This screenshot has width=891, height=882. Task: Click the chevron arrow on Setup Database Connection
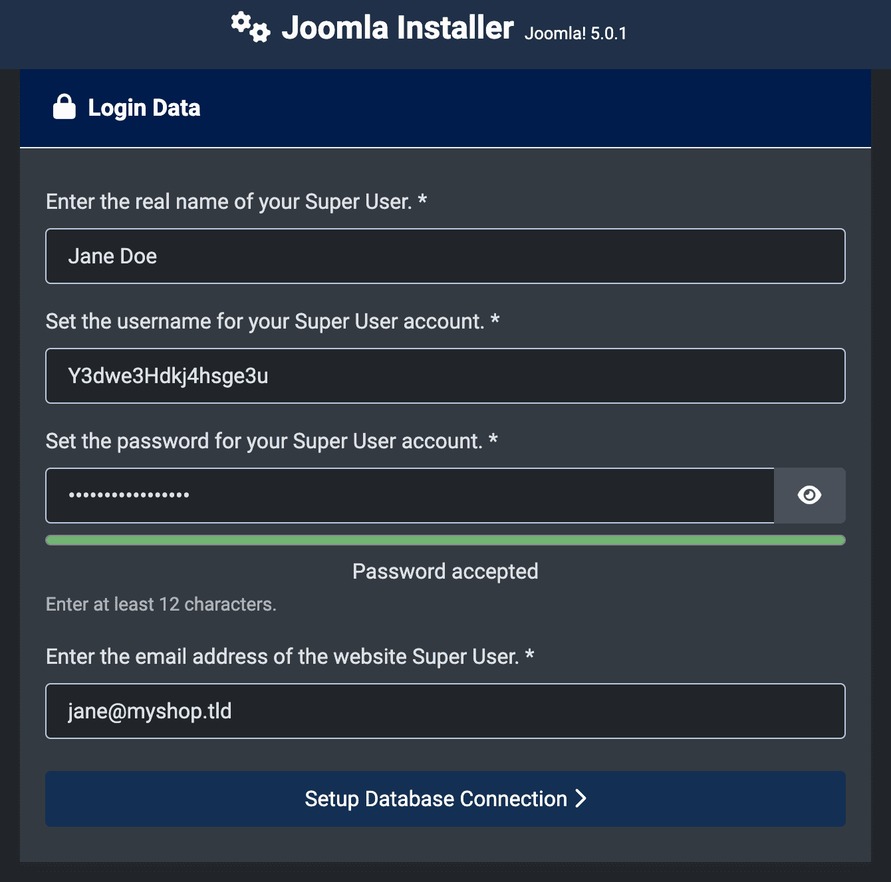(x=581, y=798)
